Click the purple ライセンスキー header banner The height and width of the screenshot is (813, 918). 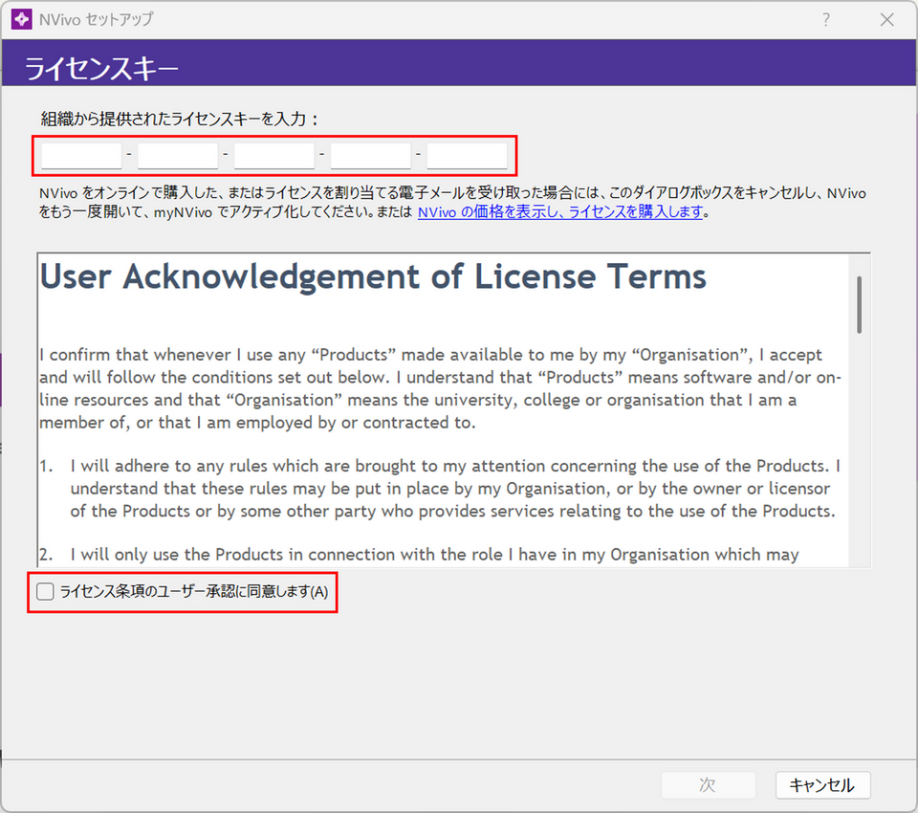(459, 68)
